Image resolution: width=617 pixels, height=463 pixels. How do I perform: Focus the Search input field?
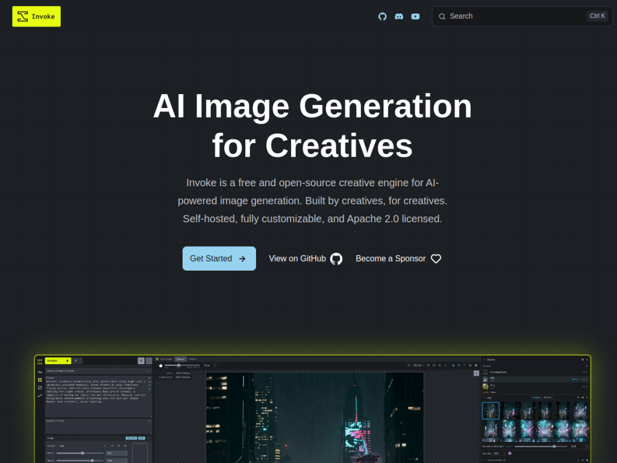tap(522, 16)
